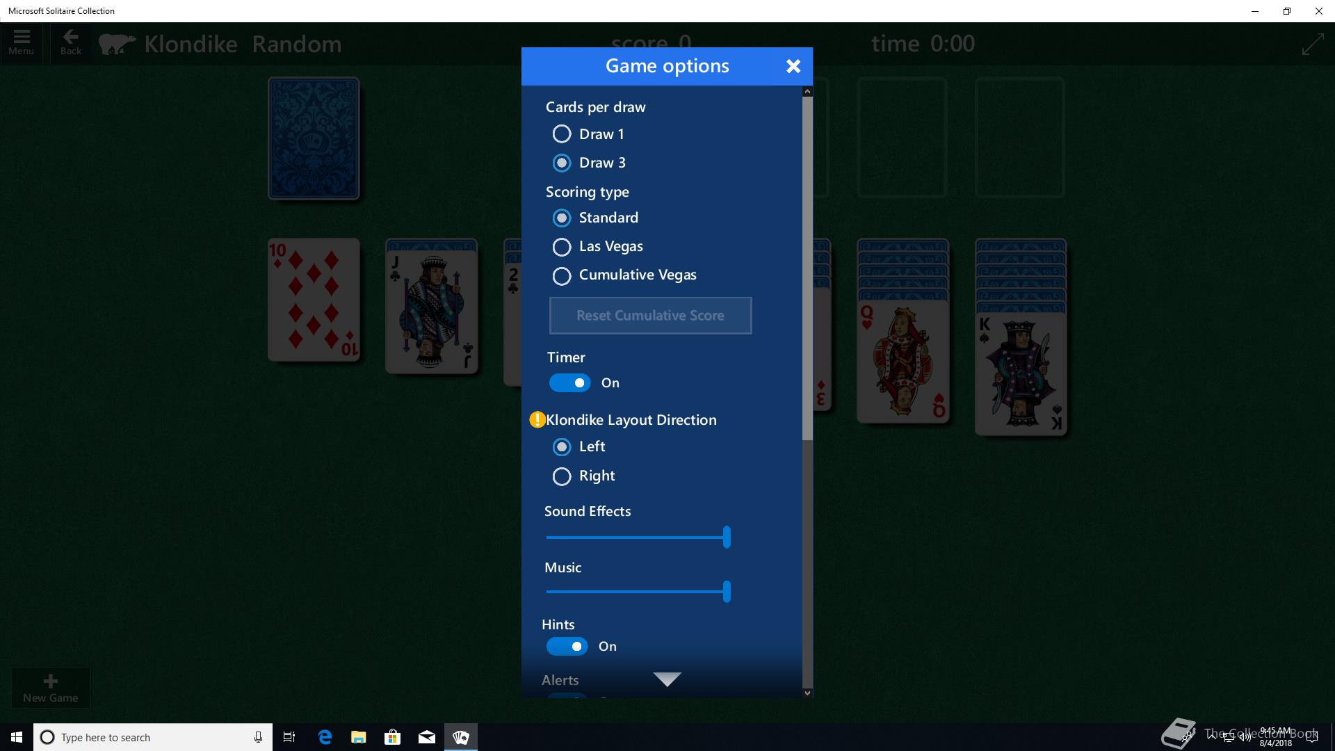The height and width of the screenshot is (751, 1335).
Task: Click the Solitaire Collection taskbar icon
Action: click(461, 737)
